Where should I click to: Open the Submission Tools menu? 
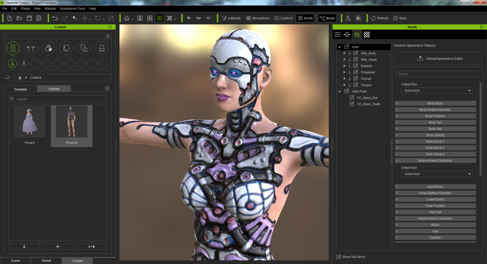click(x=72, y=9)
